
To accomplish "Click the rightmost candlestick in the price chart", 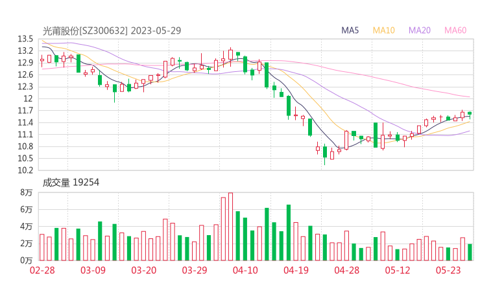I will coord(470,115).
